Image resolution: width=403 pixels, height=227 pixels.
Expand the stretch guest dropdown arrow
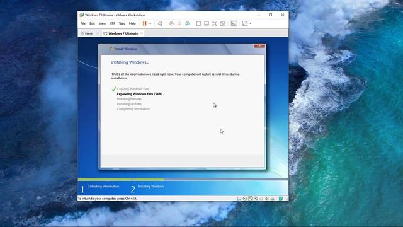tap(251, 23)
